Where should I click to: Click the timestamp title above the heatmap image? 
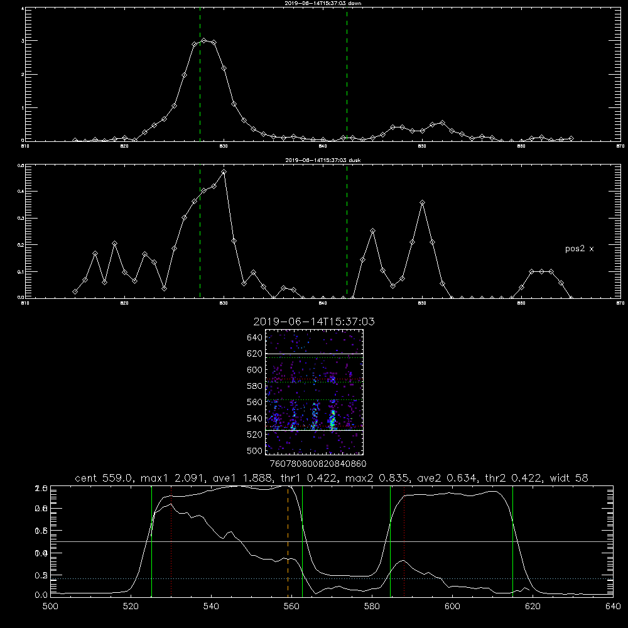(x=314, y=322)
